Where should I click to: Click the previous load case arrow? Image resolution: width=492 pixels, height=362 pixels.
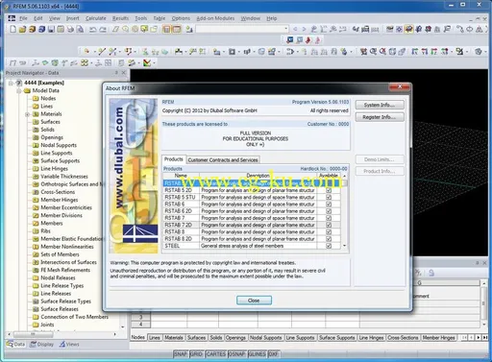295,29
